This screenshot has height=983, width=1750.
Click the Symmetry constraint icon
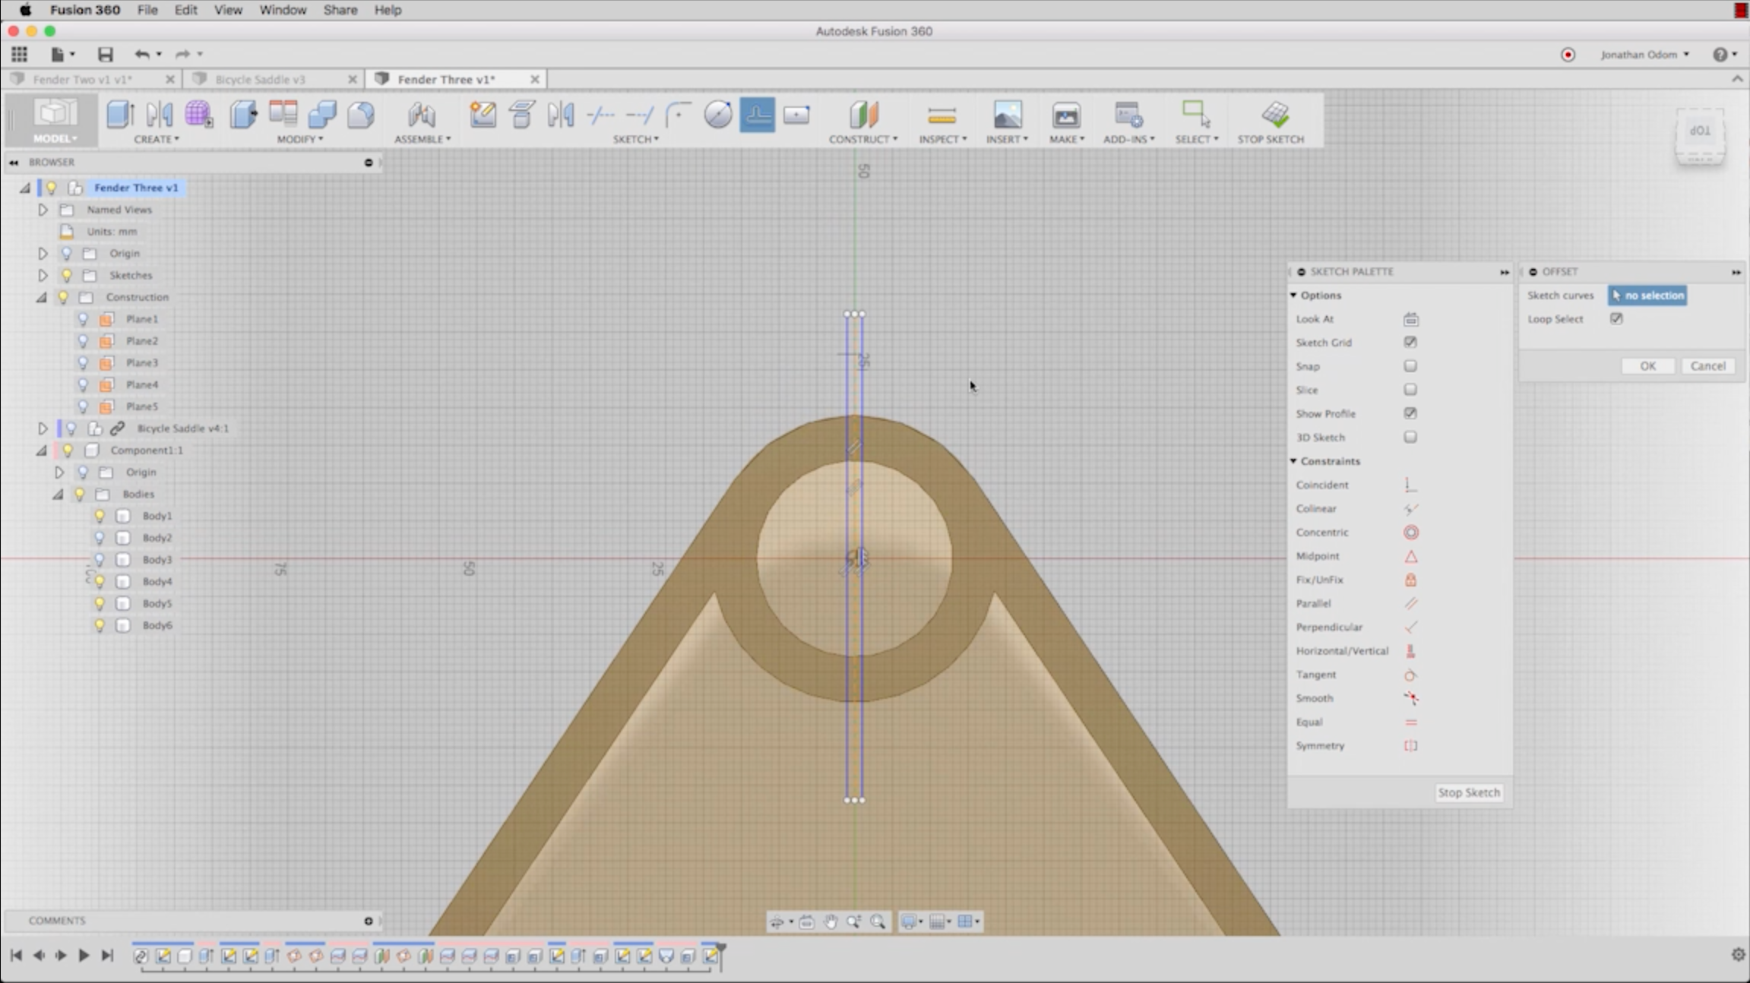point(1410,746)
